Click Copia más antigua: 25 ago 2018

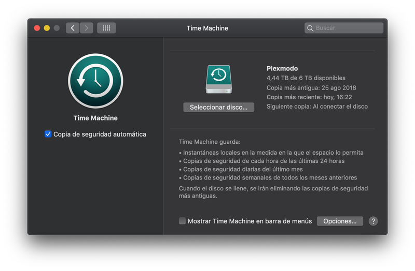pyautogui.click(x=311, y=87)
